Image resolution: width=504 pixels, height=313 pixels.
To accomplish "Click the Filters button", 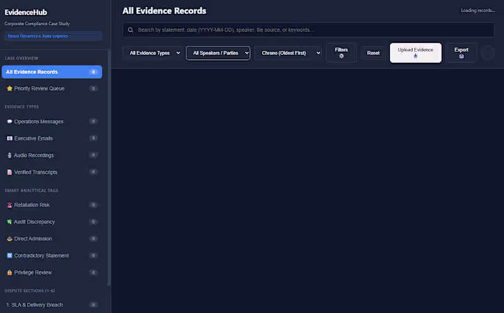I will (341, 53).
